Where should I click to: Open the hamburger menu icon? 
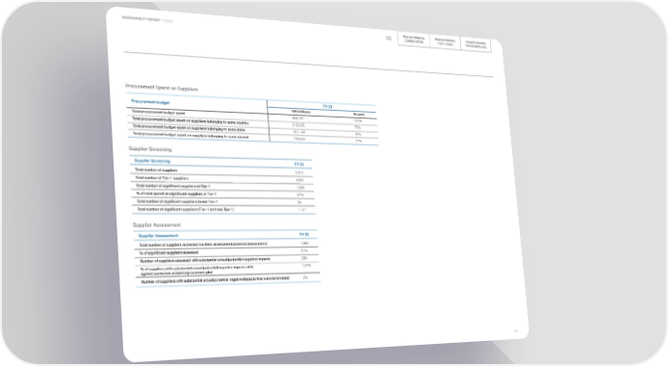(x=389, y=38)
